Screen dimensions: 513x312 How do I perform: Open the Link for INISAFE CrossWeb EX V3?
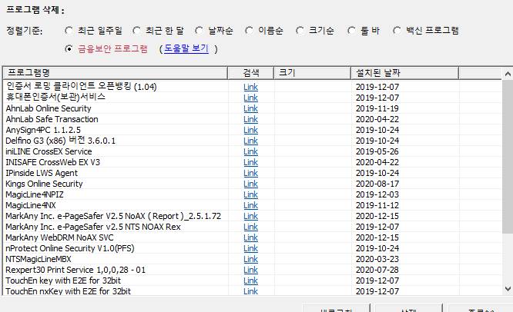click(x=250, y=162)
